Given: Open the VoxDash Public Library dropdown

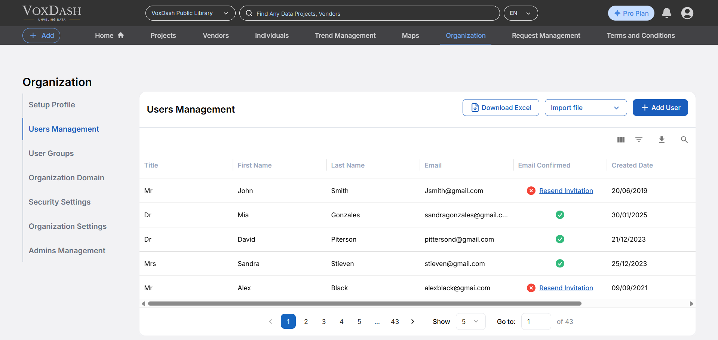Looking at the screenshot, I should pos(190,13).
